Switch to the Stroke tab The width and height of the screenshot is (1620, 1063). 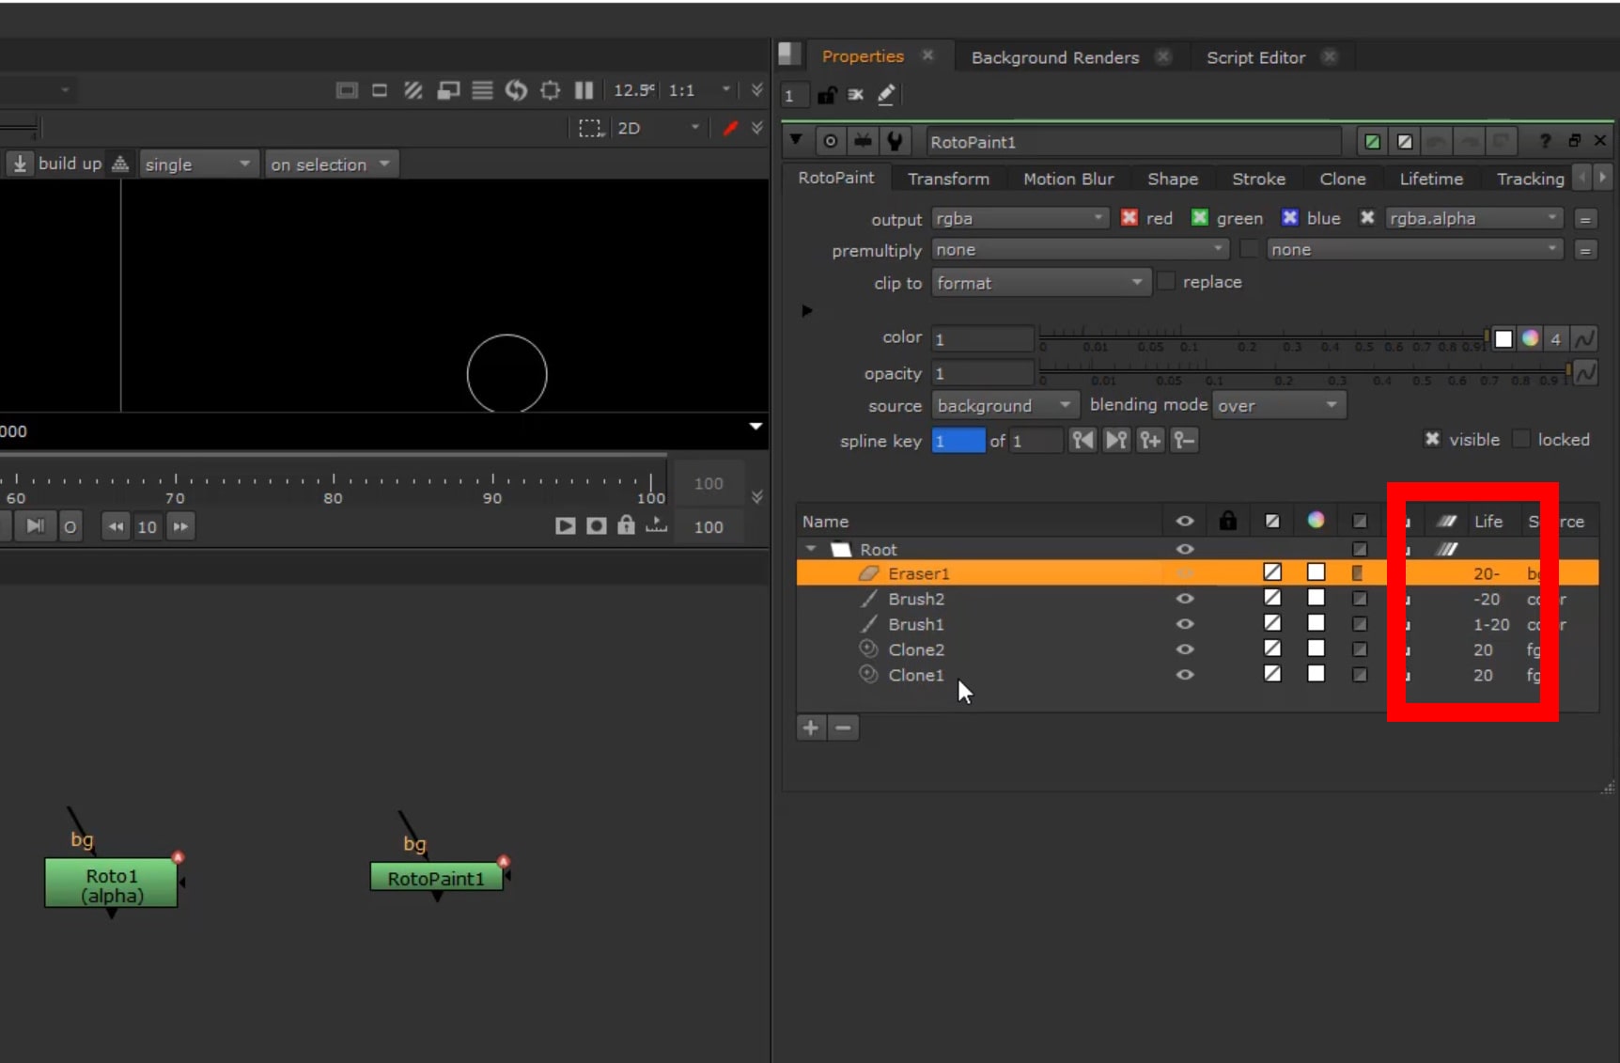(x=1258, y=179)
